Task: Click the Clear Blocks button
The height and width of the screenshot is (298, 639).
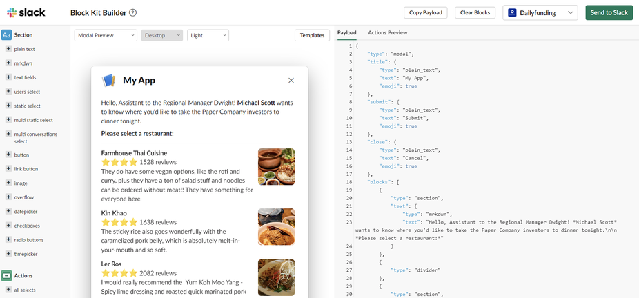Action: click(x=475, y=12)
